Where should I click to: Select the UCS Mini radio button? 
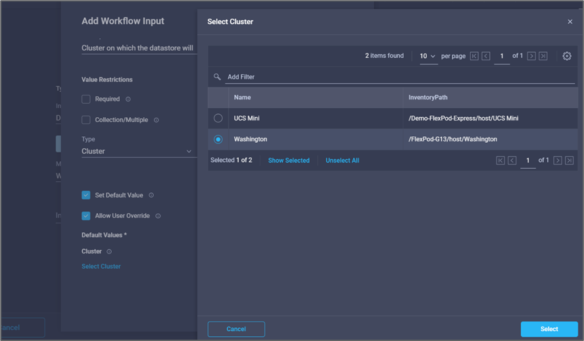218,118
